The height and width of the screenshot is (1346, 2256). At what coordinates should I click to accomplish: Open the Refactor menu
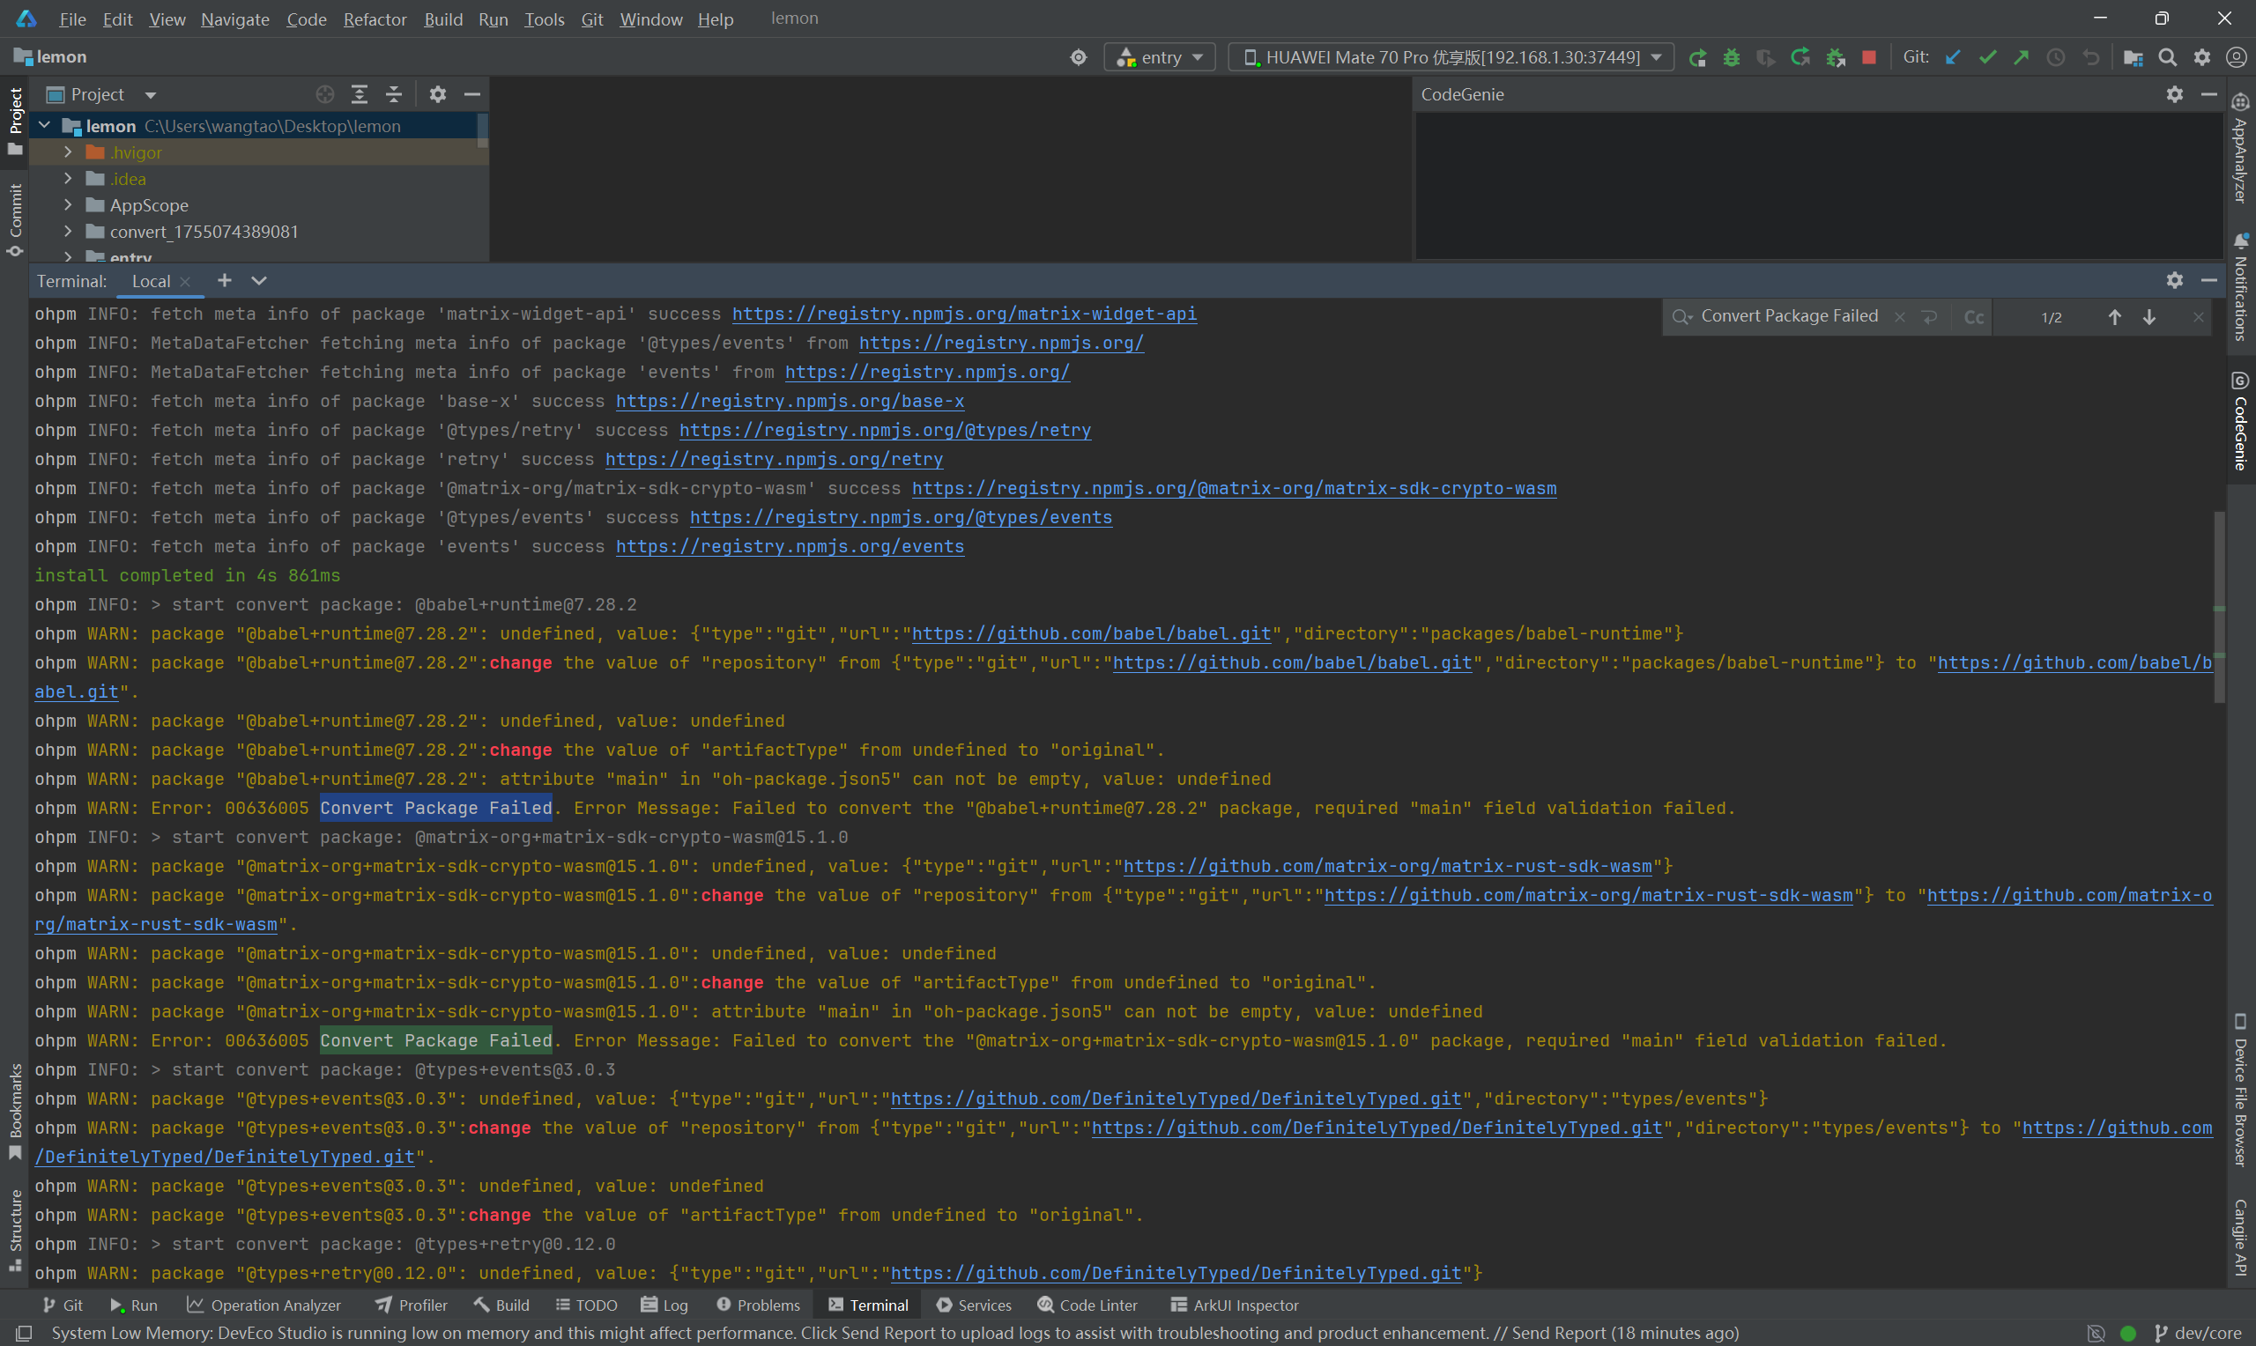(375, 19)
